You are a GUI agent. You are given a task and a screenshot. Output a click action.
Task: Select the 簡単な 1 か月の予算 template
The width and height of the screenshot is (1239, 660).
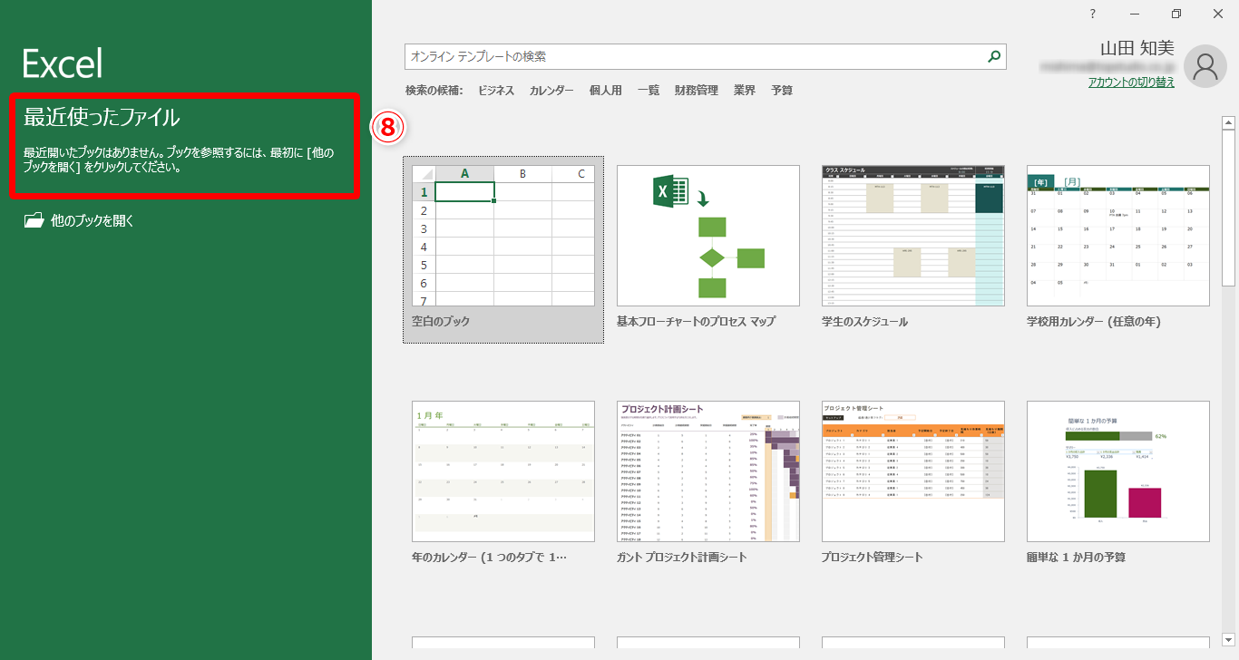(x=1118, y=485)
